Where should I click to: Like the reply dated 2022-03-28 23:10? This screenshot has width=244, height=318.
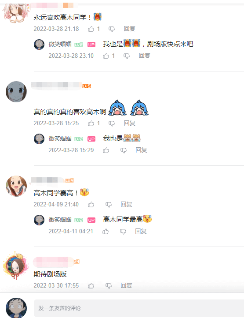coord(106,56)
